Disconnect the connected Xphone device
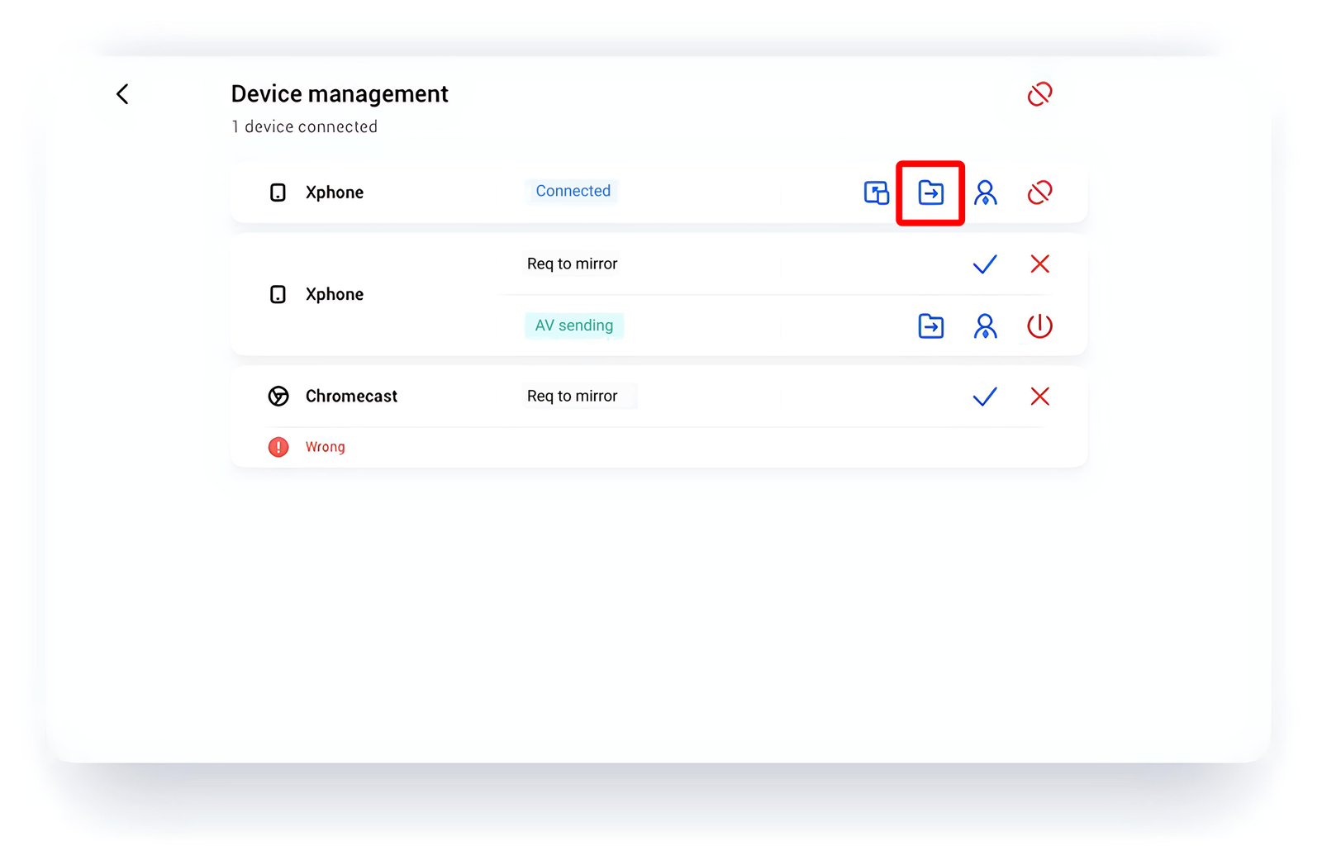The height and width of the screenshot is (846, 1322). click(1039, 192)
